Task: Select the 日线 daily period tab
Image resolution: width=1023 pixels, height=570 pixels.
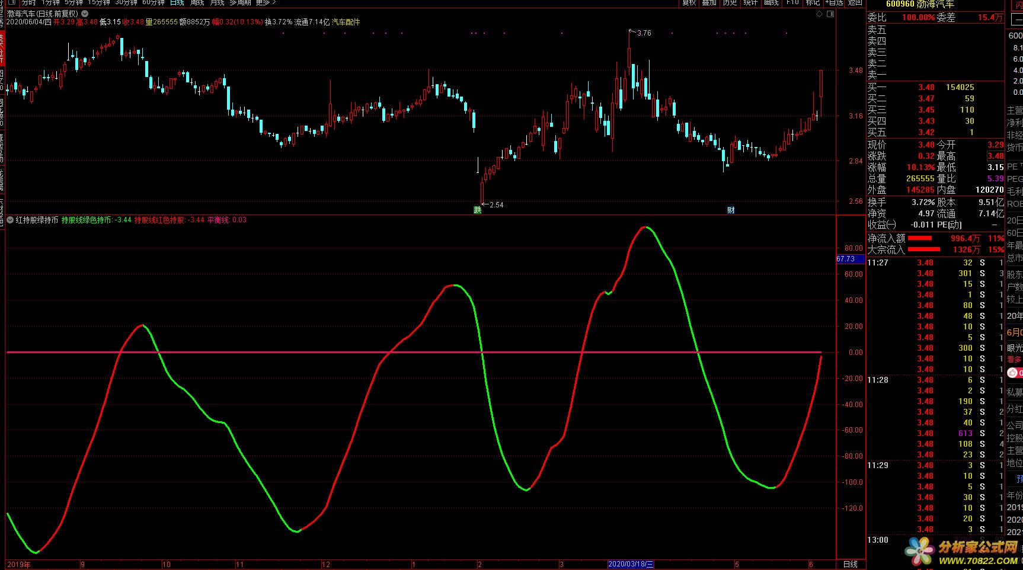Action: coord(177,2)
